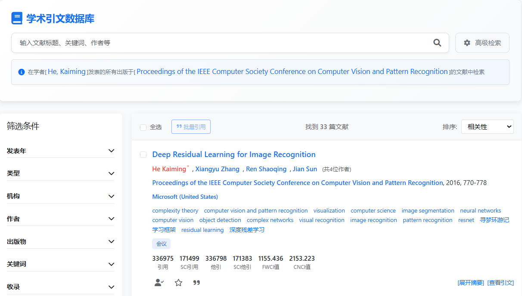The image size is (522, 296).
Task: Click the 展开摘要 expand abstract link
Action: click(470, 283)
